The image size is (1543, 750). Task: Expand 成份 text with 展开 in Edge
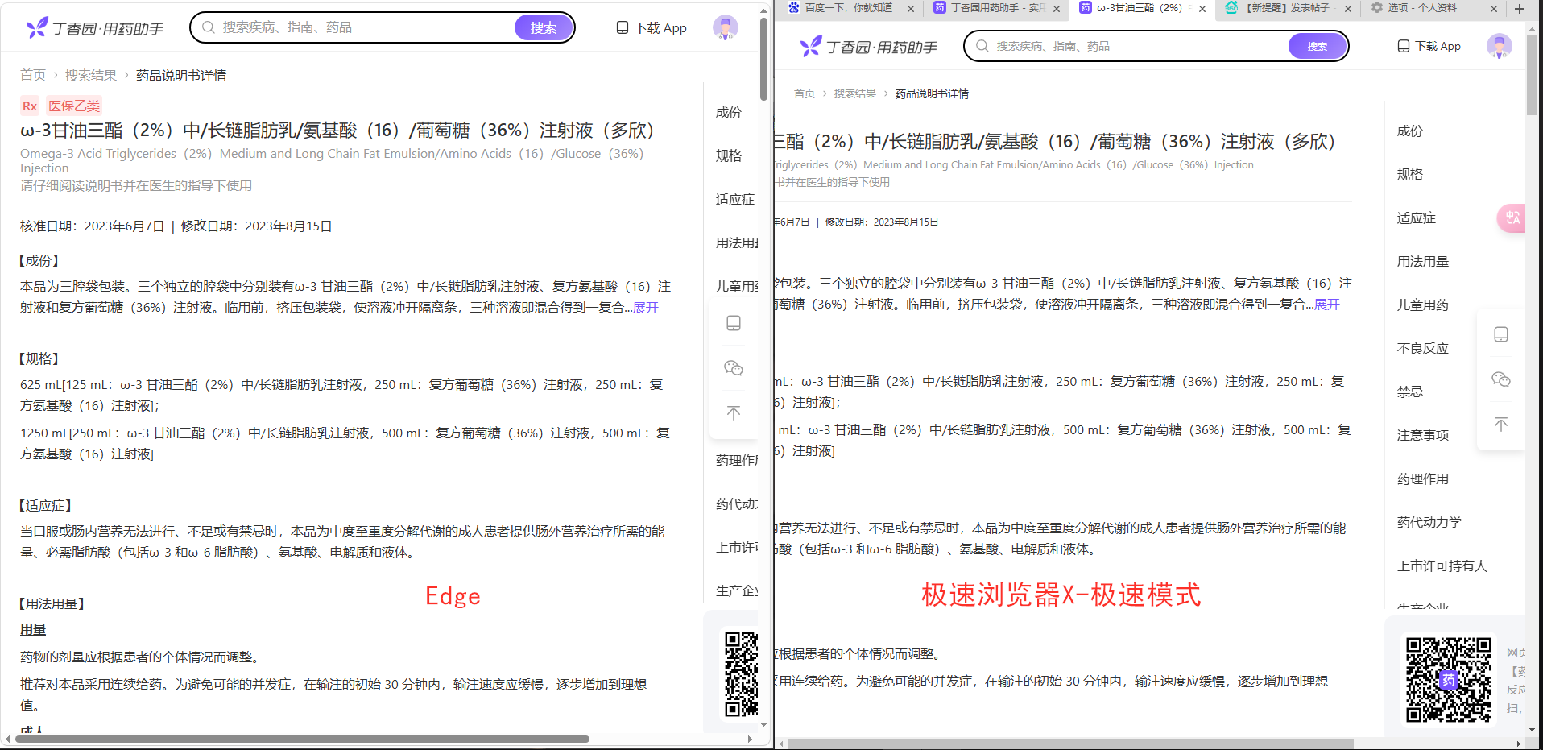pyautogui.click(x=646, y=308)
